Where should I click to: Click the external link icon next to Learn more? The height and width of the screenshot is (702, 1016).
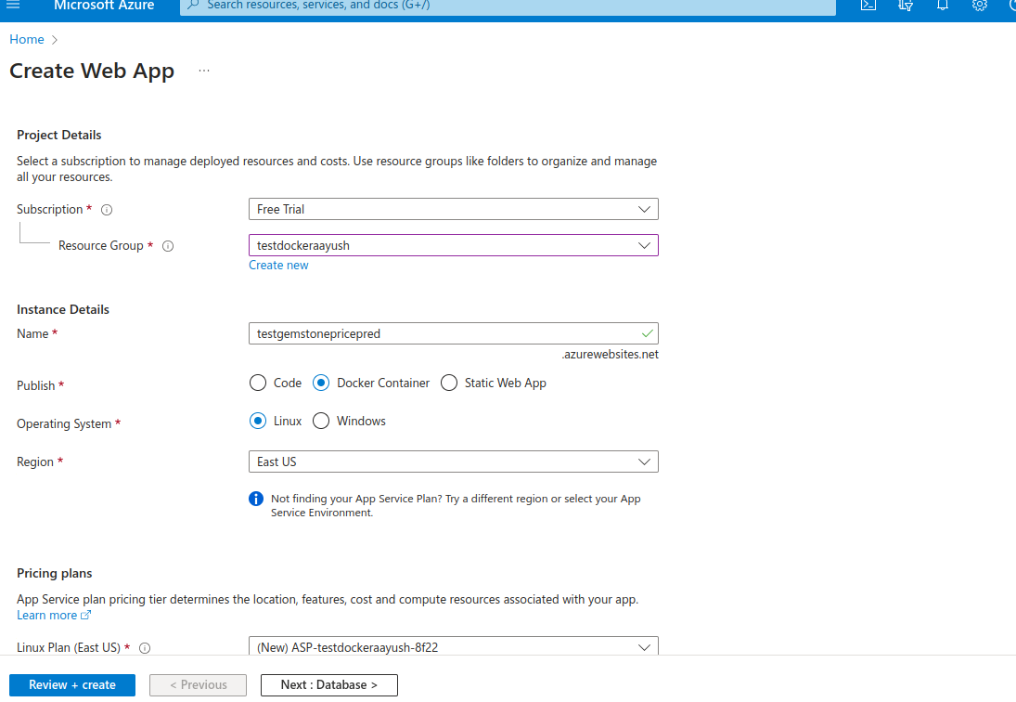[x=85, y=615]
